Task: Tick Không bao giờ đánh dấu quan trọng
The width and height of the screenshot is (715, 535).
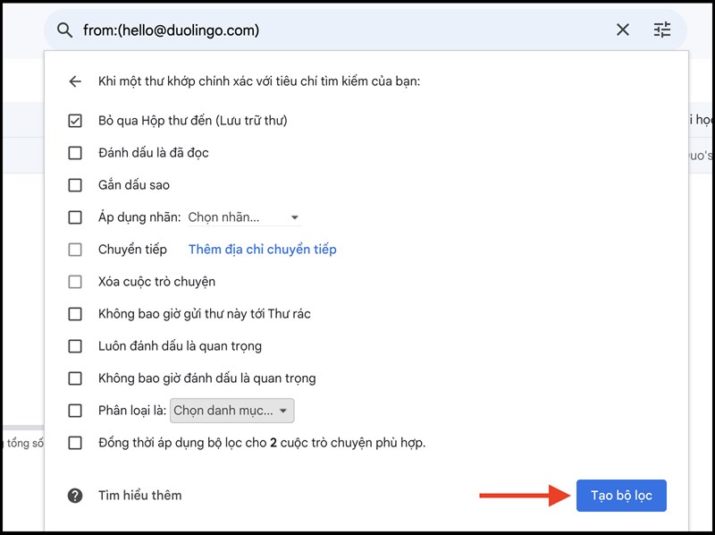Action: click(x=75, y=378)
